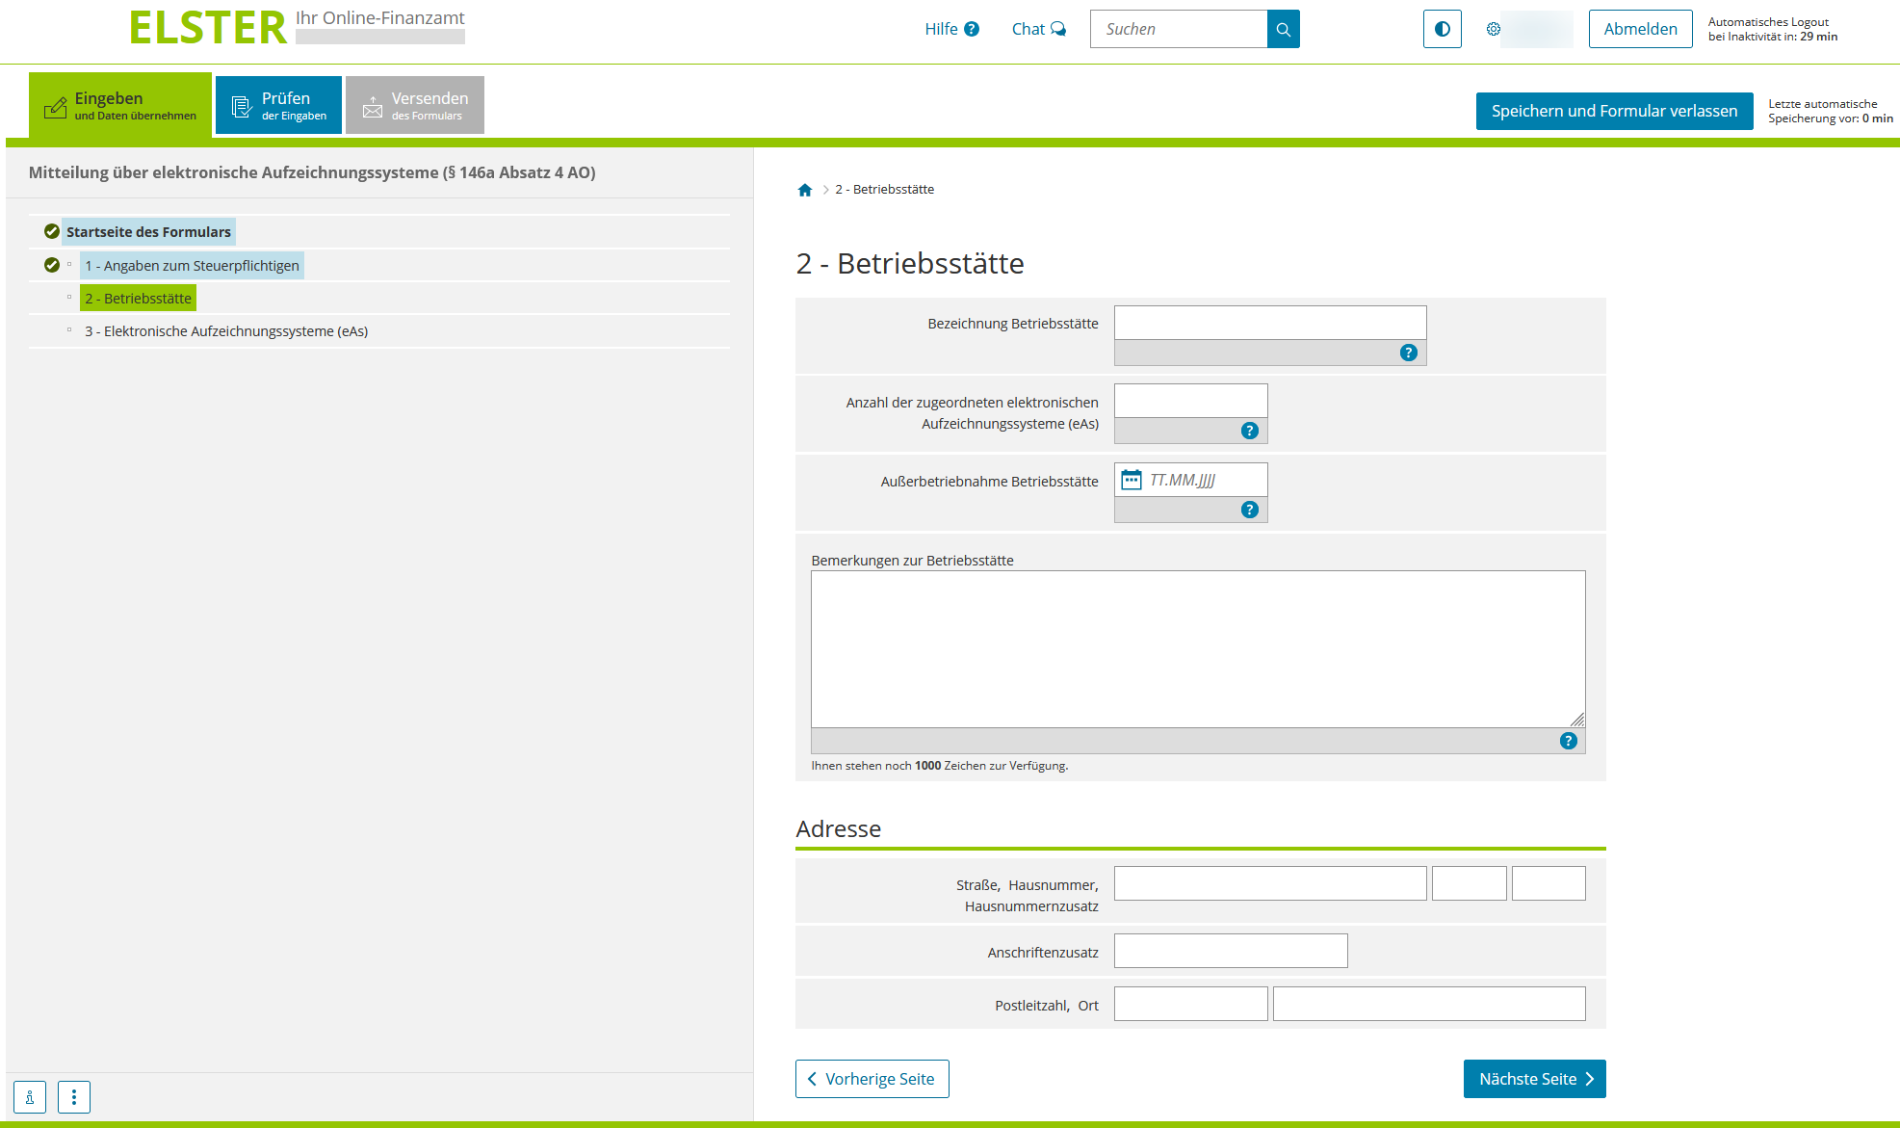Switch to the Prüfen der Eingaben tab
This screenshot has width=1900, height=1128.
[x=278, y=105]
